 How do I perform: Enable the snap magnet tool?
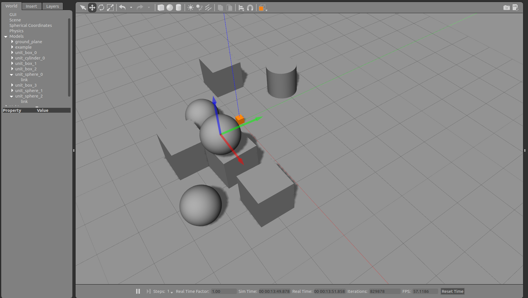click(250, 7)
